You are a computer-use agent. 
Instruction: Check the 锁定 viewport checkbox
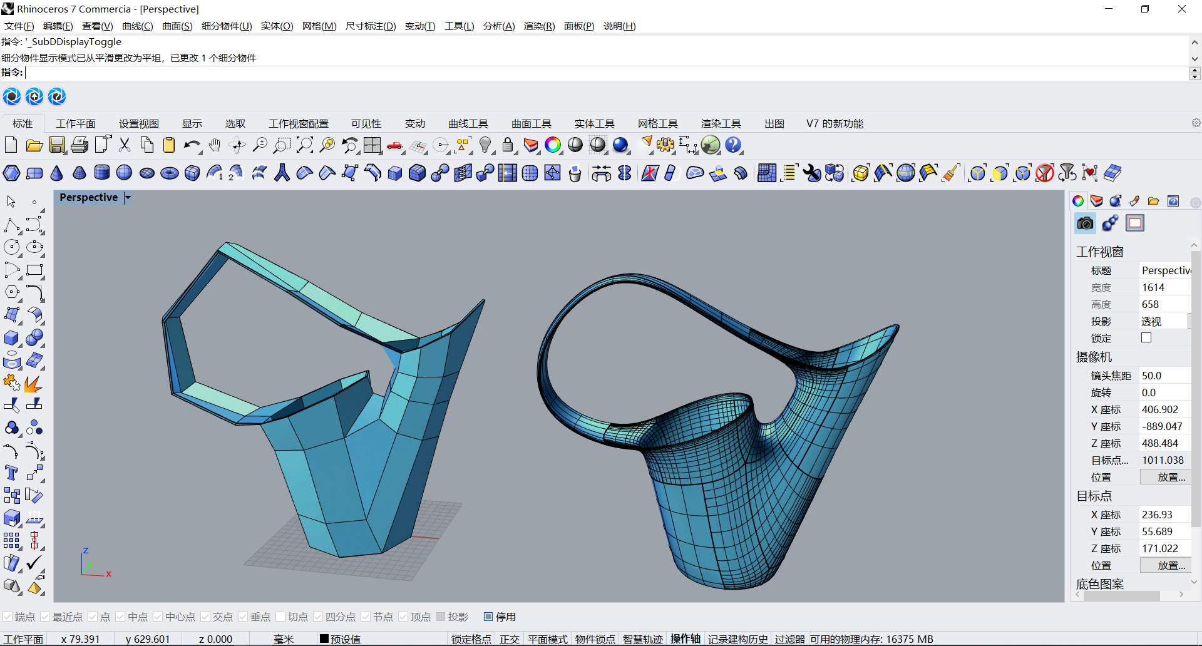pos(1146,338)
